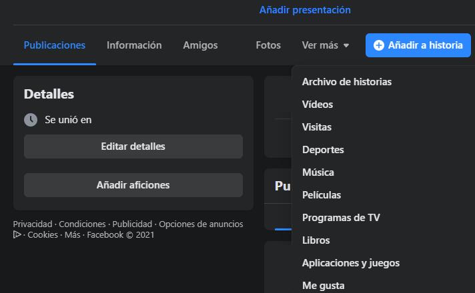The height and width of the screenshot is (293, 475).
Task: Open the Privacidad footer link
Action: pyautogui.click(x=33, y=224)
